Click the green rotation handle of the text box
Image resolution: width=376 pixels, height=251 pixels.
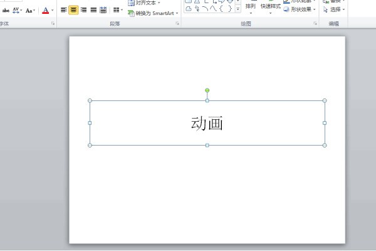point(207,90)
